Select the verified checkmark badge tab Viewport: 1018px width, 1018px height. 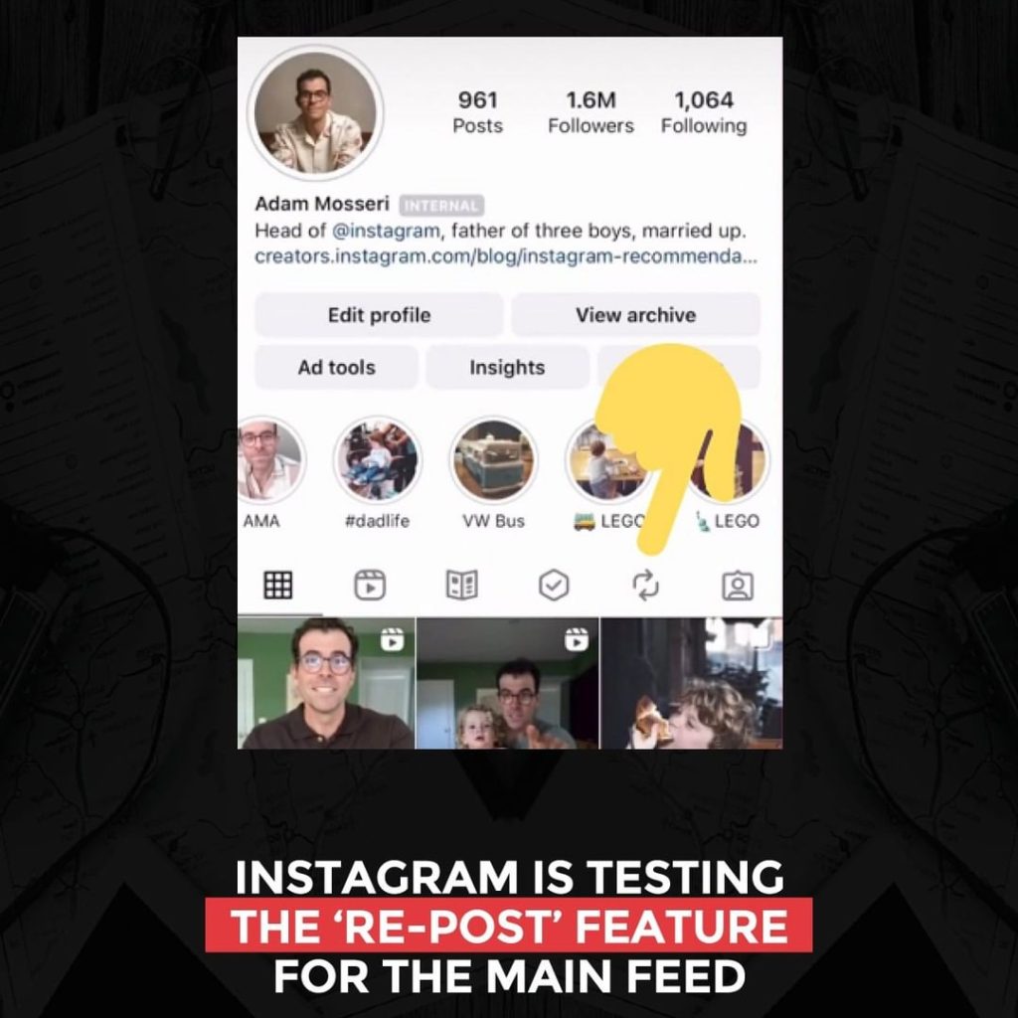pyautogui.click(x=554, y=585)
